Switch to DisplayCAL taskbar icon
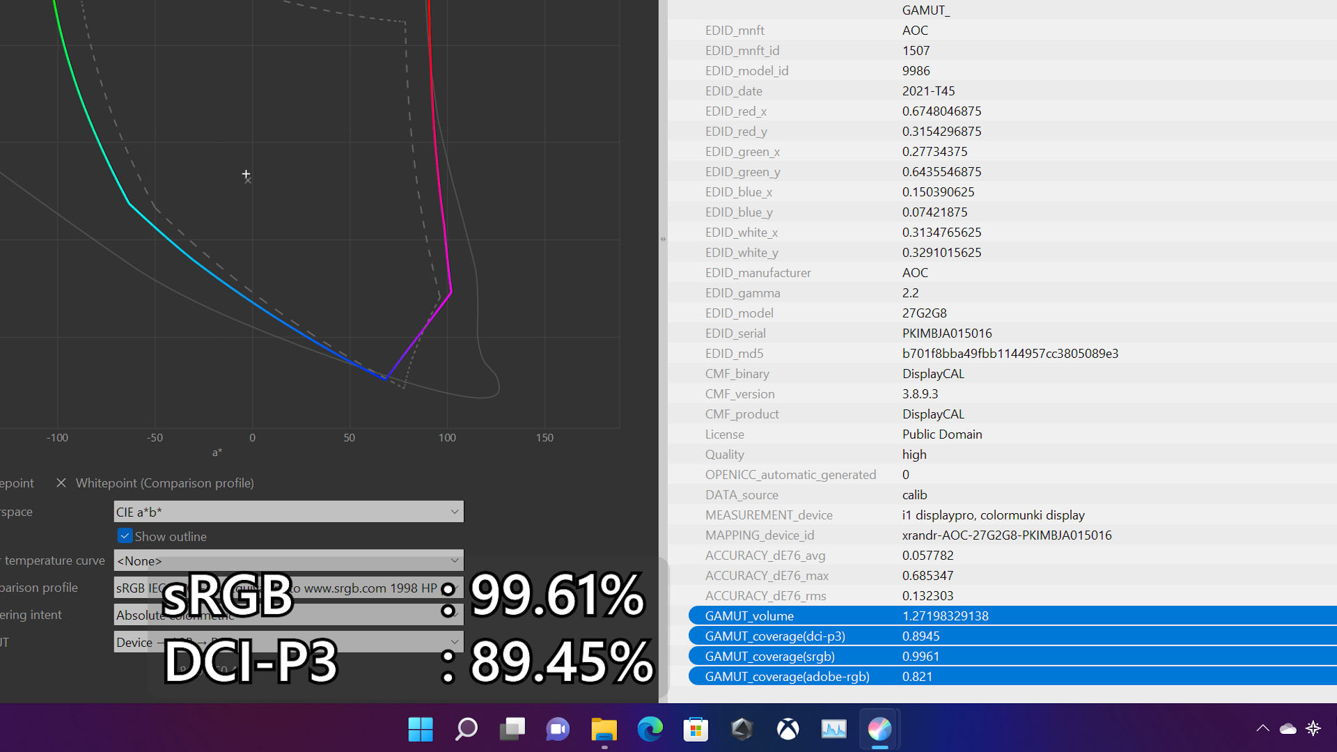Screen dimensions: 1337x752 tap(879, 729)
